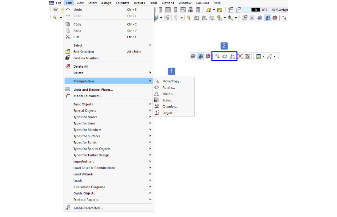The image size is (337, 217).
Task: Choose Cut from the Edit menu
Action: 108,37
